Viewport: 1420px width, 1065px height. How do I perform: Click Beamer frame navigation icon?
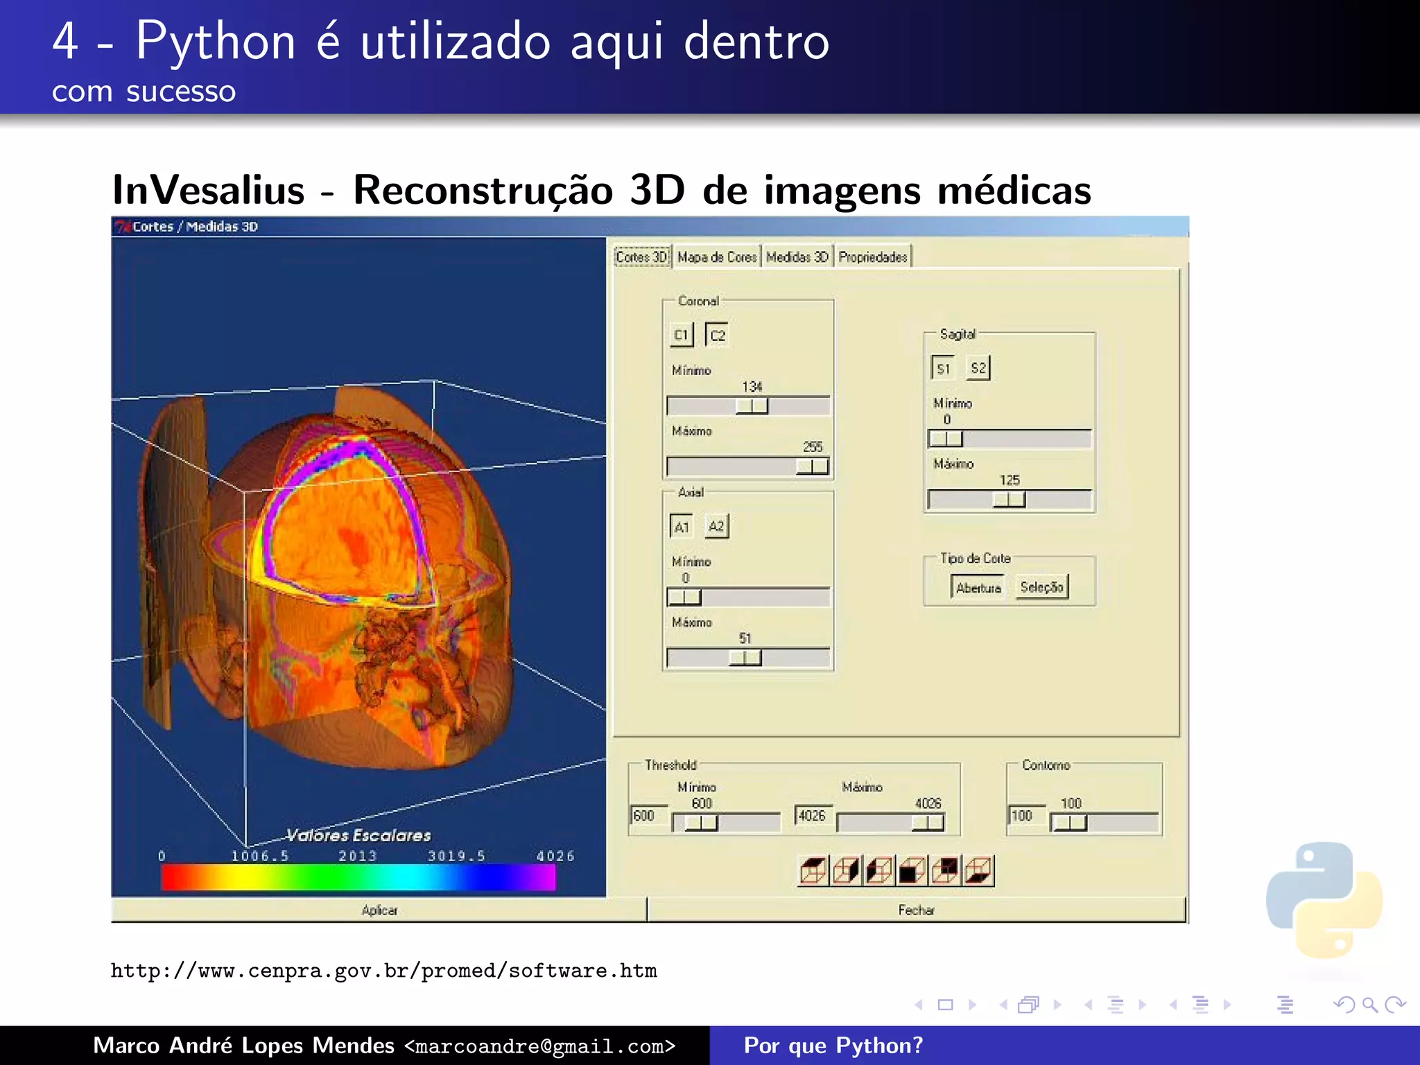1029,1005
